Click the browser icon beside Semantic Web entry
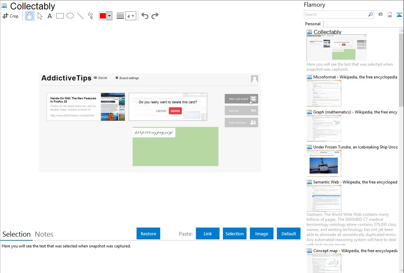 310,182
